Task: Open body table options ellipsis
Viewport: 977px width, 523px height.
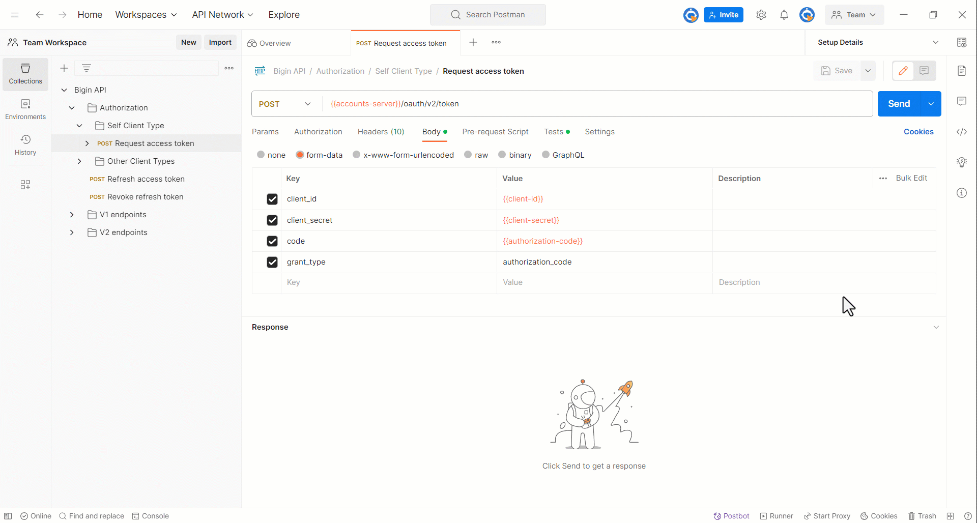Action: [883, 178]
